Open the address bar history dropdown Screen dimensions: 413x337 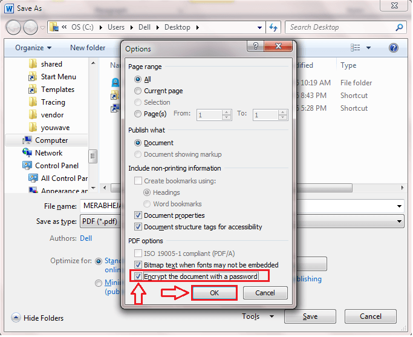(x=259, y=27)
